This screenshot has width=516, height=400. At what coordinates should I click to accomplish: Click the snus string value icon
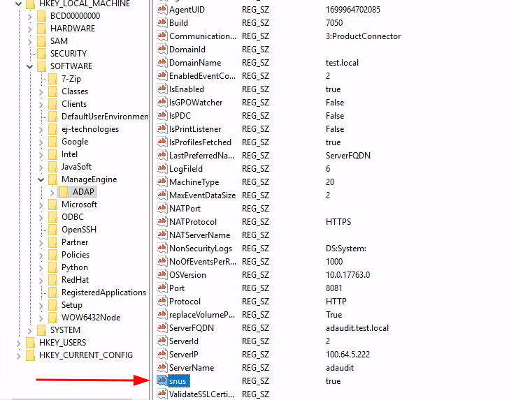(x=162, y=380)
